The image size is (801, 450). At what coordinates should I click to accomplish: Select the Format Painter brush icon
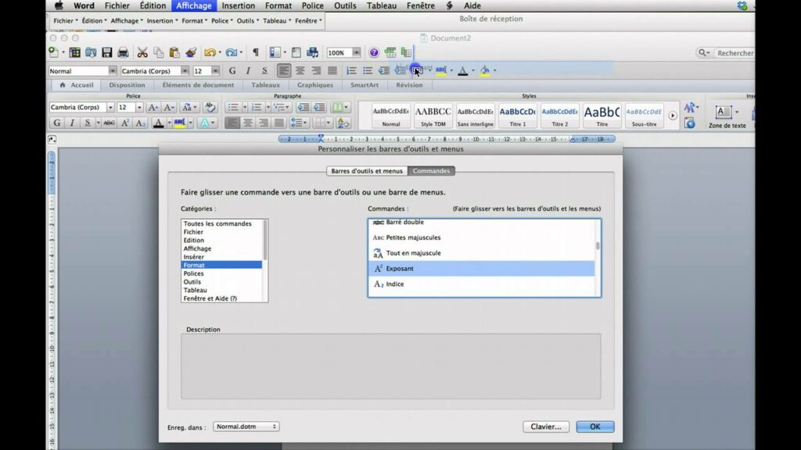191,52
